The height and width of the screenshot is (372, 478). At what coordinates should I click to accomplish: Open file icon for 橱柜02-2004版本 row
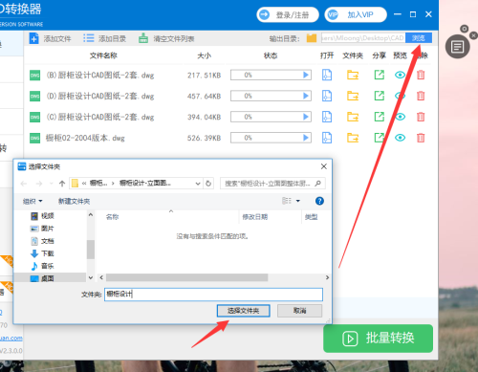pos(327,138)
